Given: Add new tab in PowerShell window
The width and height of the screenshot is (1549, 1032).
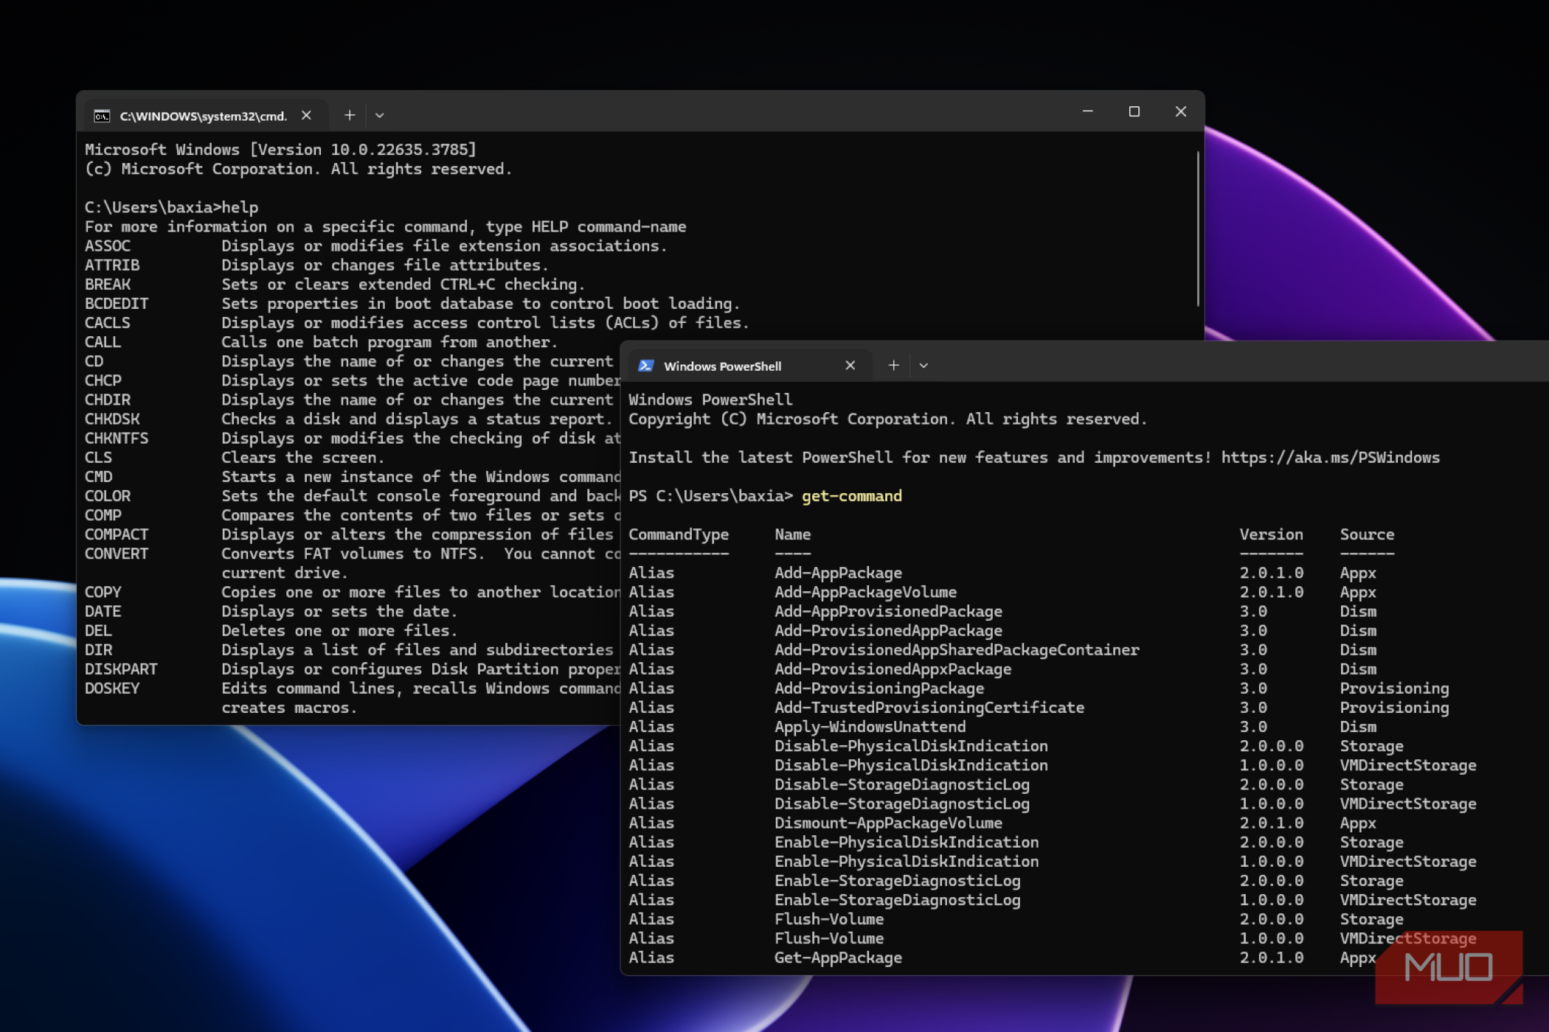Looking at the screenshot, I should 893,365.
